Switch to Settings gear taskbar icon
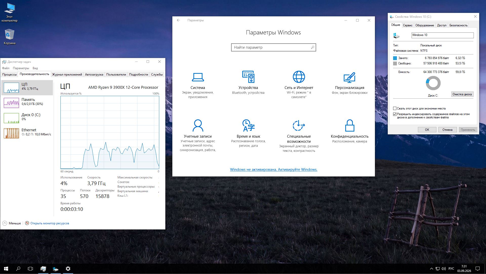The height and width of the screenshot is (274, 486). tap(68, 269)
